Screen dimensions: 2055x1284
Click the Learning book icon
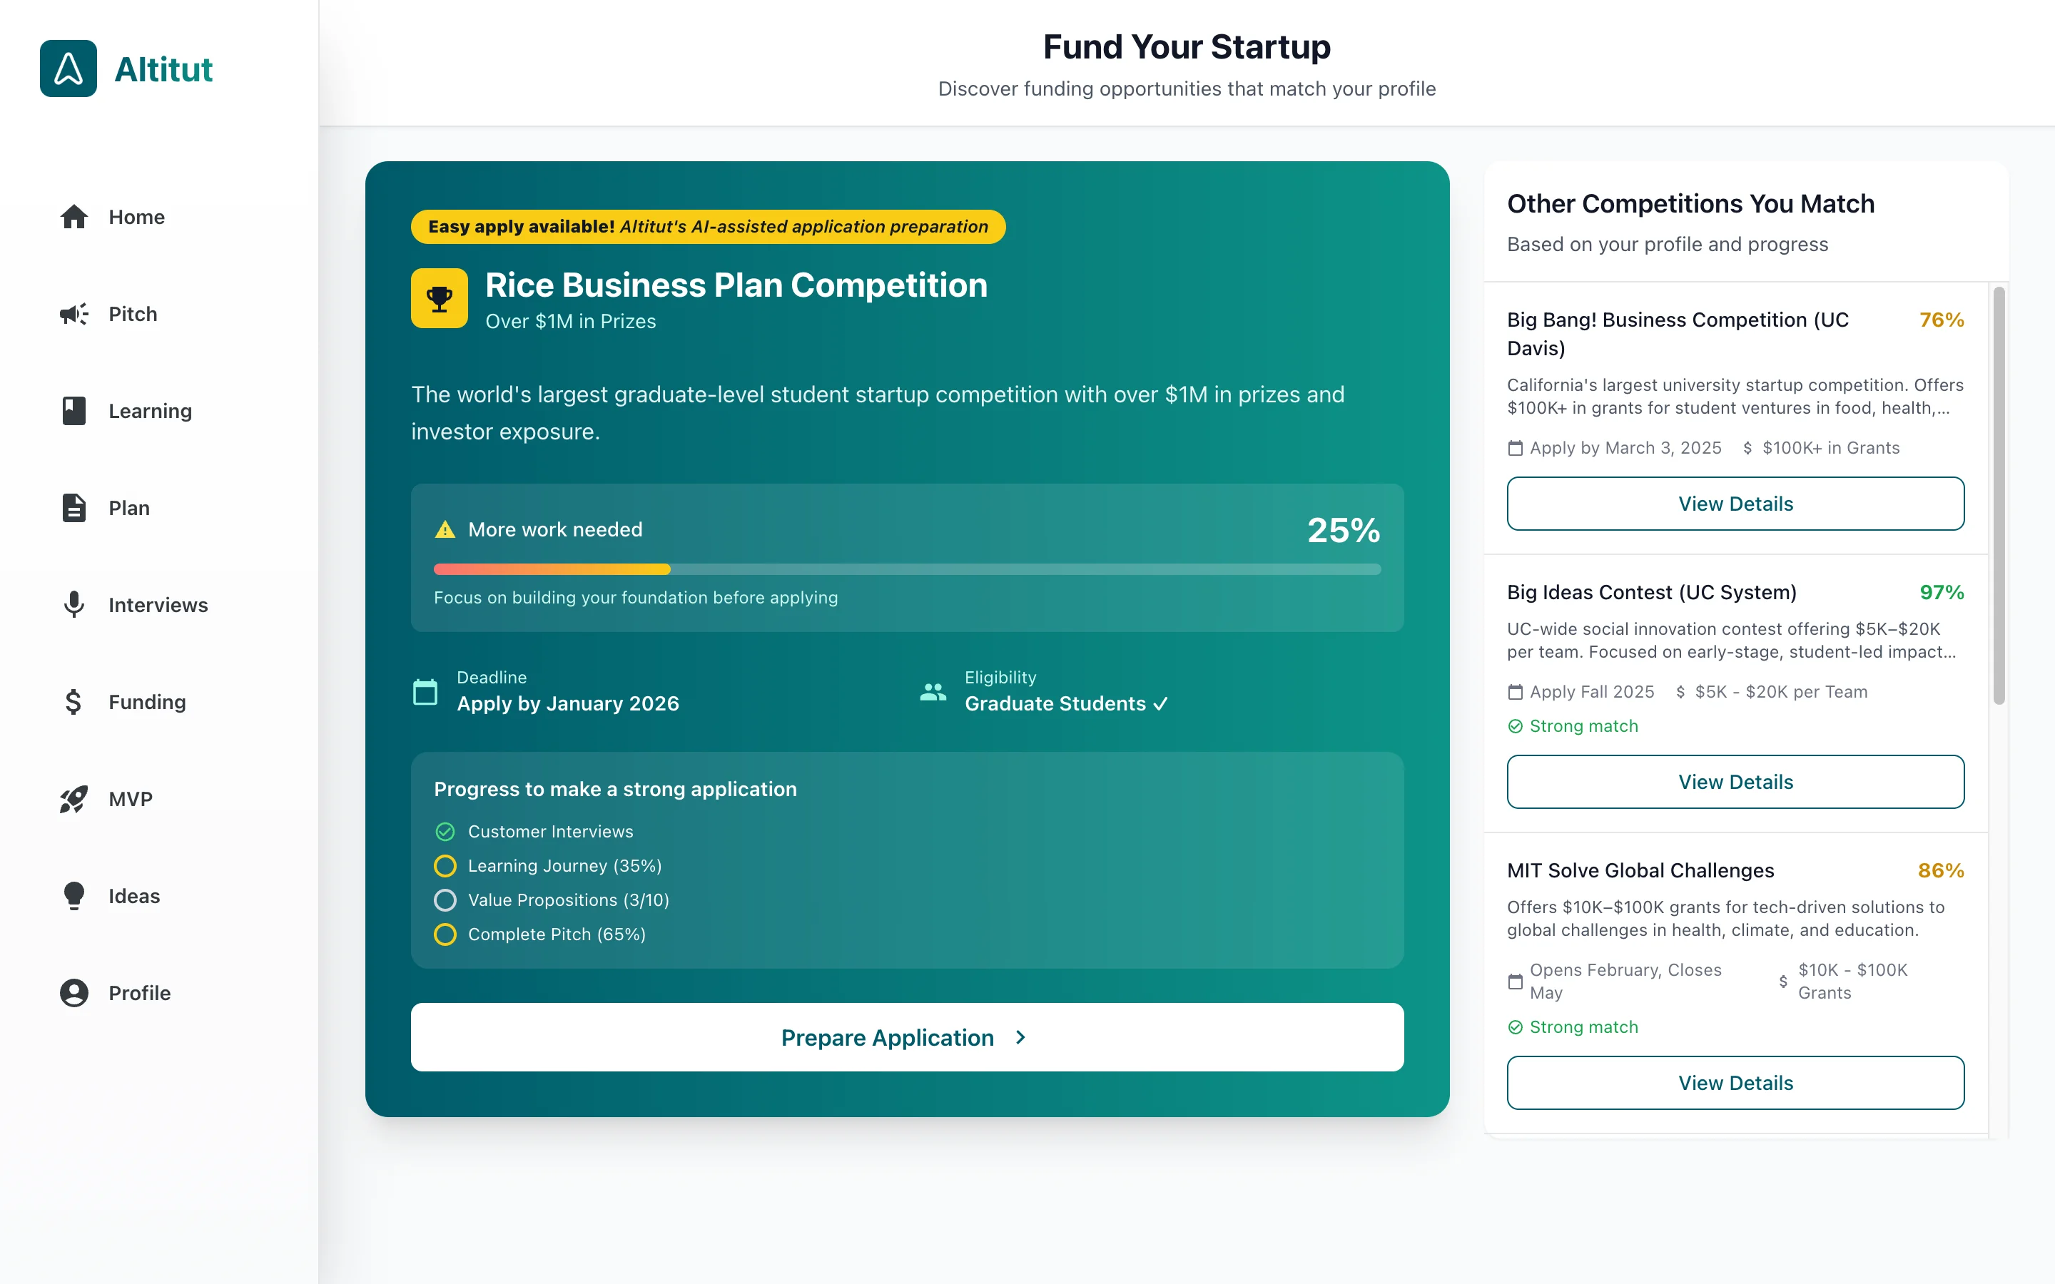pos(74,411)
